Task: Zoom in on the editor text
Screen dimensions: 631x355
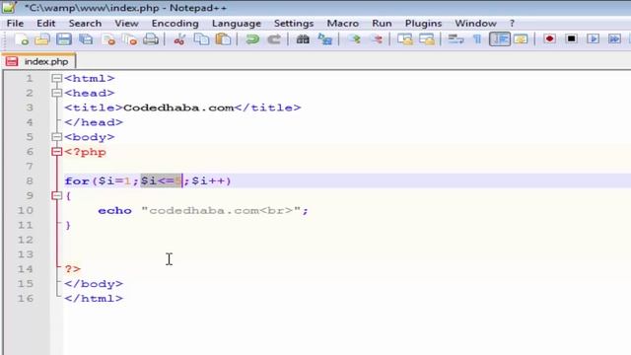Action: [x=355, y=39]
